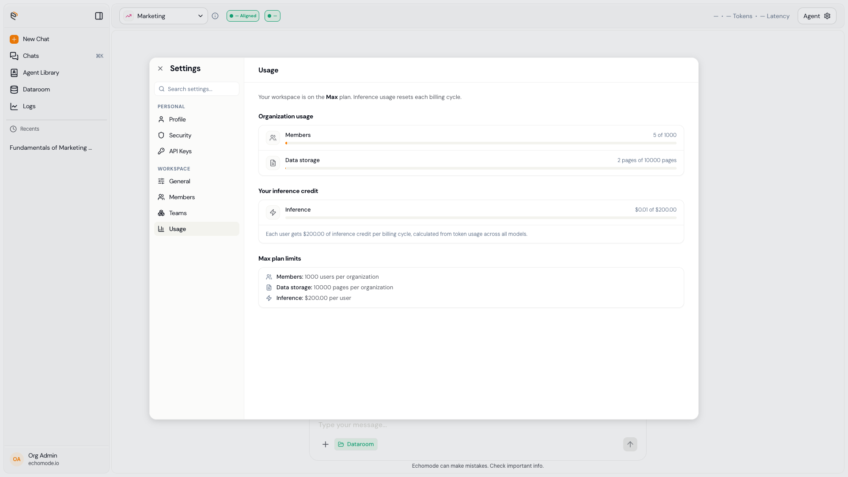Open Security settings

[x=197, y=136]
